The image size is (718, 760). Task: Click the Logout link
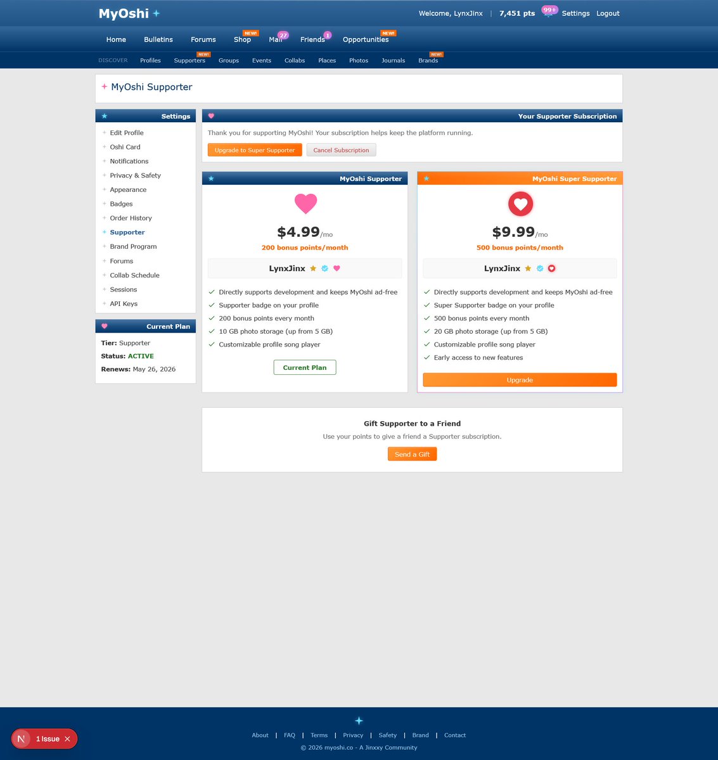[x=608, y=13]
